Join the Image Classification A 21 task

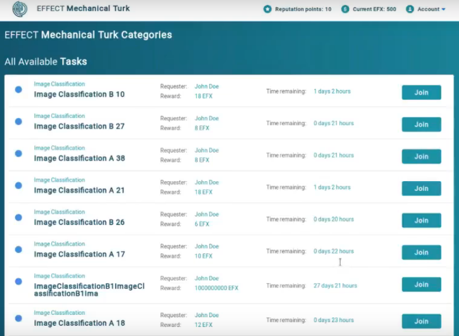(x=421, y=189)
